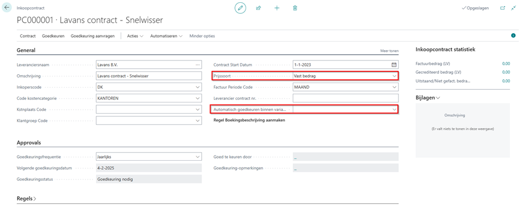Image resolution: width=525 pixels, height=210 pixels.
Task: Delete contract via trash icon
Action: tap(295, 8)
